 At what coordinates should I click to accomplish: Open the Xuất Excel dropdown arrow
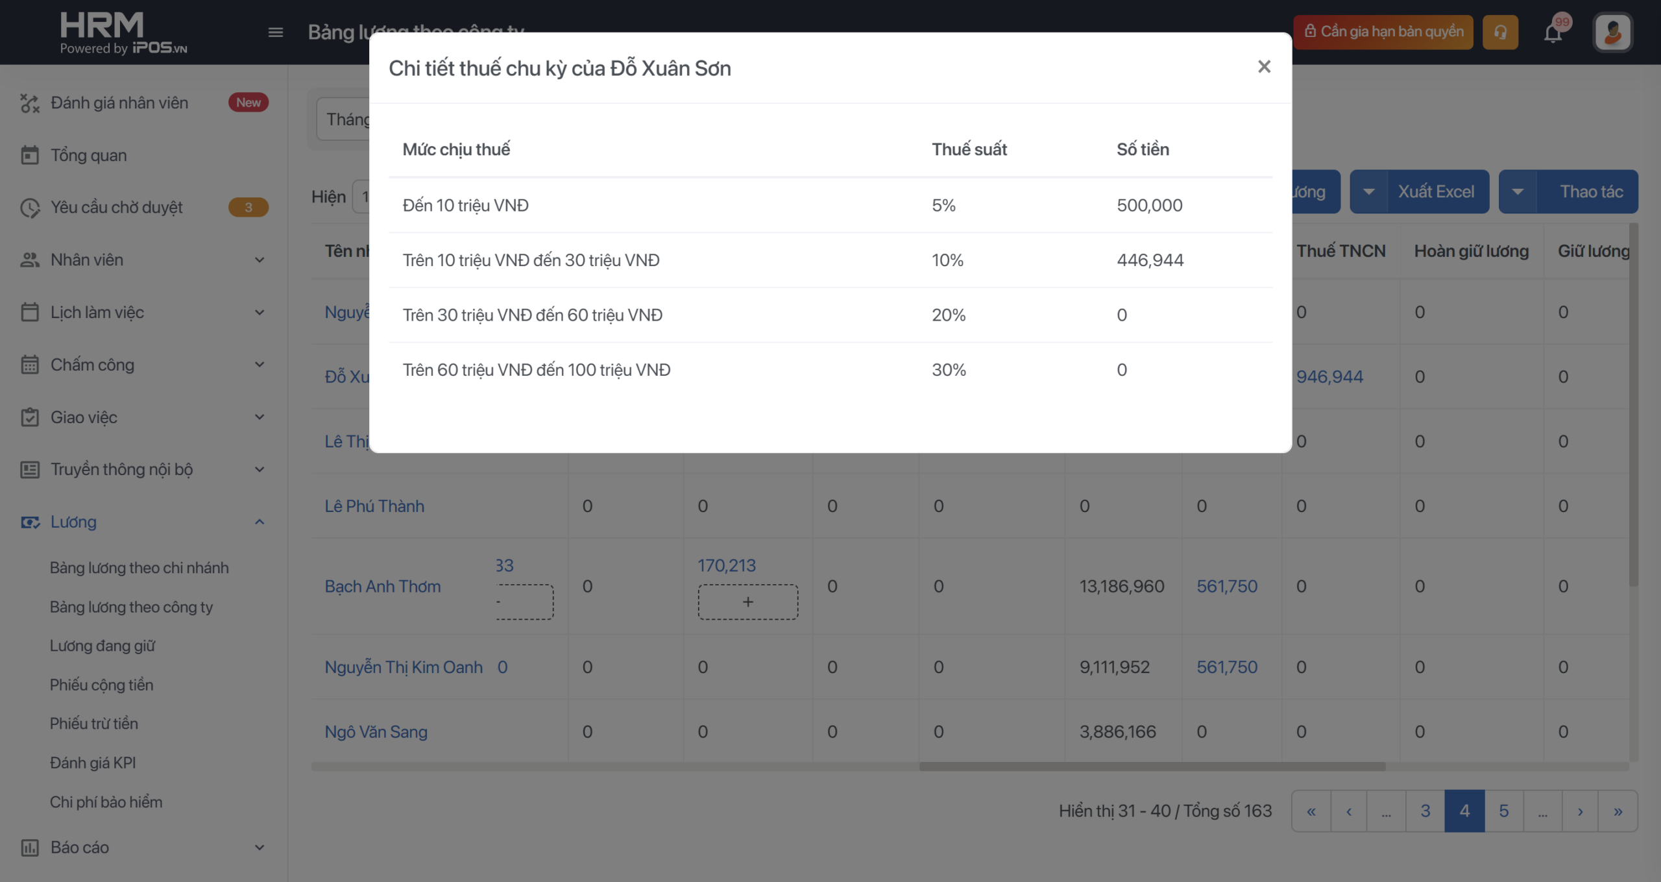pos(1369,192)
